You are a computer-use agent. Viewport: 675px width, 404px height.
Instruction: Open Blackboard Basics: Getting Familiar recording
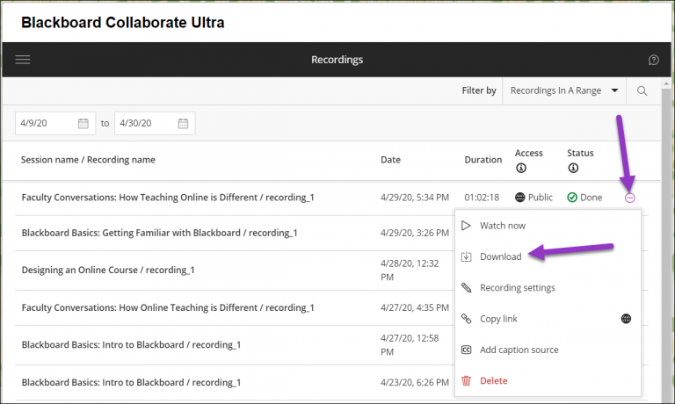coord(159,233)
